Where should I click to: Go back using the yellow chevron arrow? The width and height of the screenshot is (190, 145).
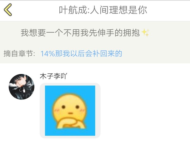(8, 10)
